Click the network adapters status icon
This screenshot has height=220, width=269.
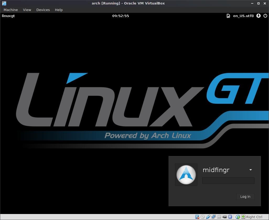pos(214,217)
